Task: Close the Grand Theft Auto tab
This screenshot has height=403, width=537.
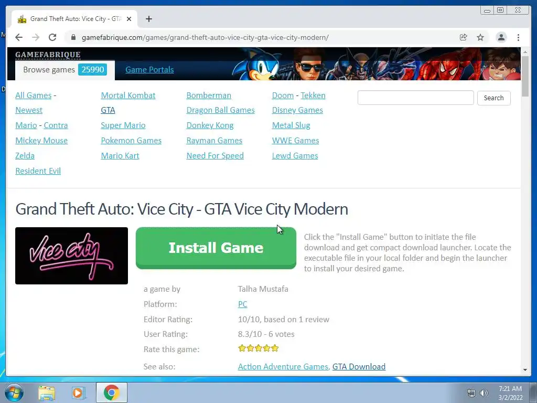Action: (x=129, y=19)
